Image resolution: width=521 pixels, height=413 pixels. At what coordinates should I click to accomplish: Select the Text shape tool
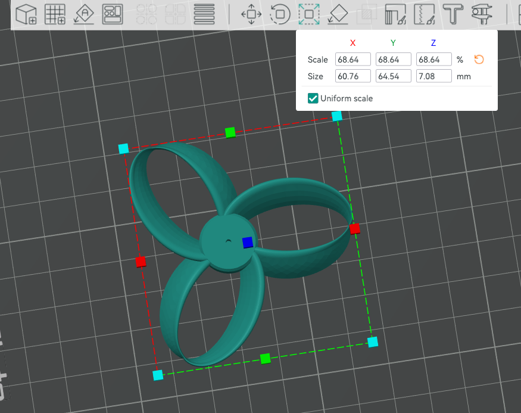click(453, 14)
